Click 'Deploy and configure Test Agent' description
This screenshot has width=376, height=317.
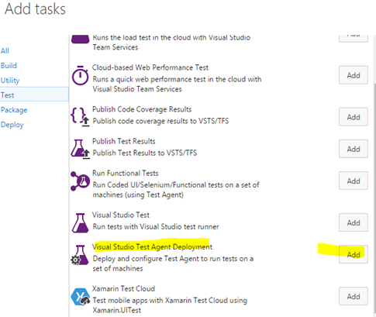click(173, 264)
